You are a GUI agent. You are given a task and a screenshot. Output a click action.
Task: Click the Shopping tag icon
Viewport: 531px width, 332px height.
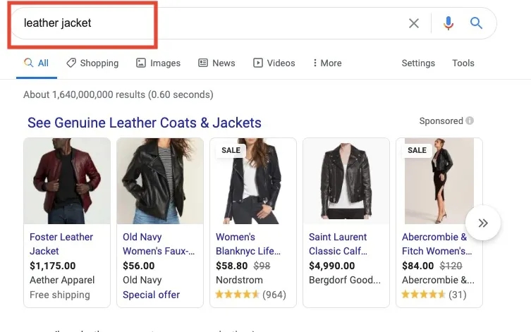coord(71,63)
